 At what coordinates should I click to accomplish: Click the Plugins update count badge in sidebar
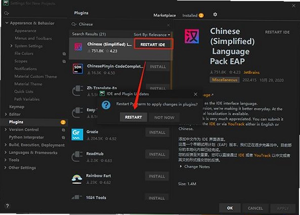click(x=63, y=122)
